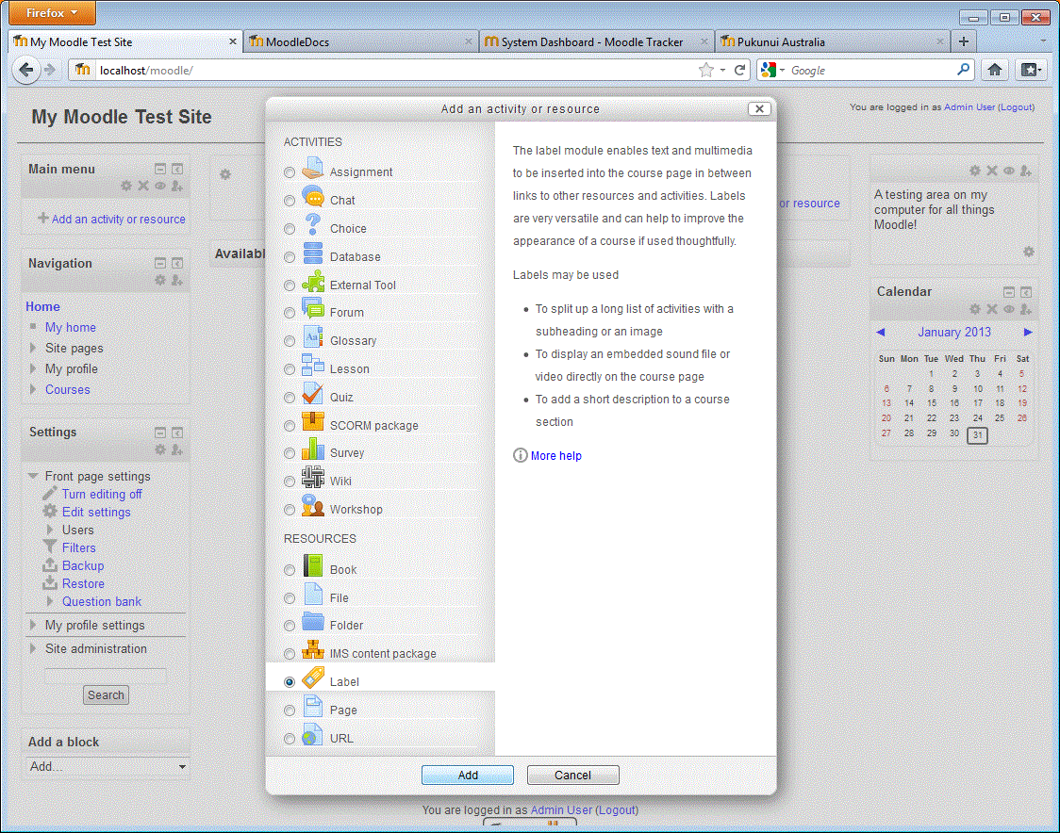This screenshot has height=833, width=1060.
Task: Click the Lesson icon
Action: click(x=312, y=366)
